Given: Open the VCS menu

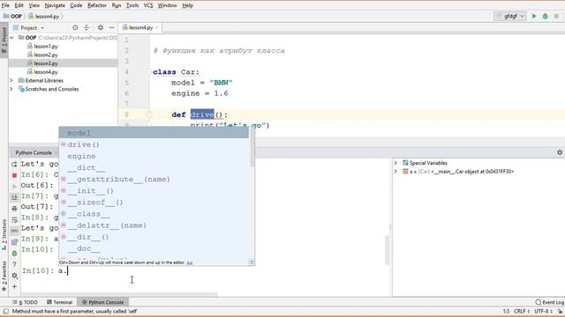Looking at the screenshot, I should pos(148,5).
